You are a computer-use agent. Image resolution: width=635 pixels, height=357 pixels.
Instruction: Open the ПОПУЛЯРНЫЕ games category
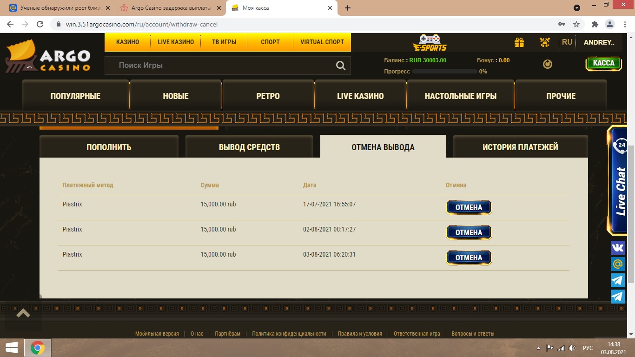(x=75, y=96)
